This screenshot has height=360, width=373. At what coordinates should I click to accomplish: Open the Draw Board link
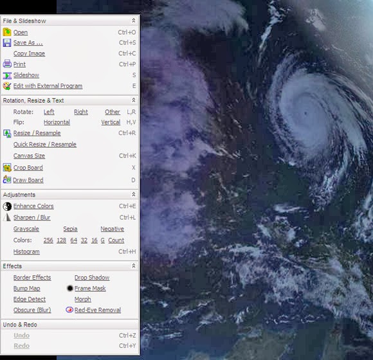coord(28,180)
